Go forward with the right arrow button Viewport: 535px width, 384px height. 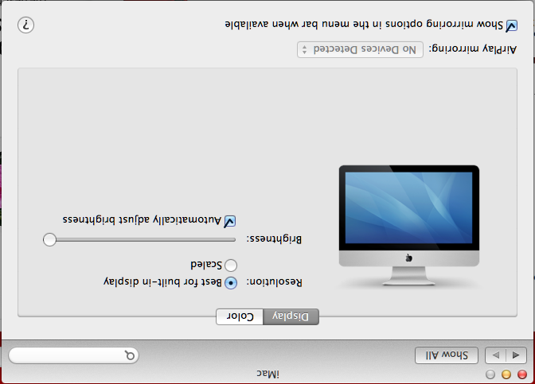click(x=496, y=355)
